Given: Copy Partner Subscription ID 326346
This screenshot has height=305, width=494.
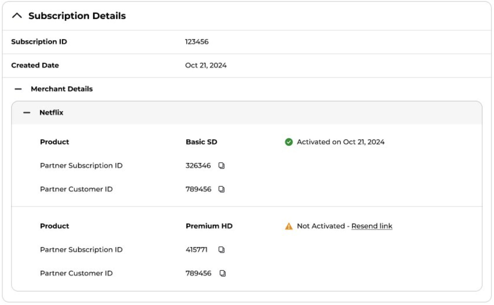Looking at the screenshot, I should (221, 166).
